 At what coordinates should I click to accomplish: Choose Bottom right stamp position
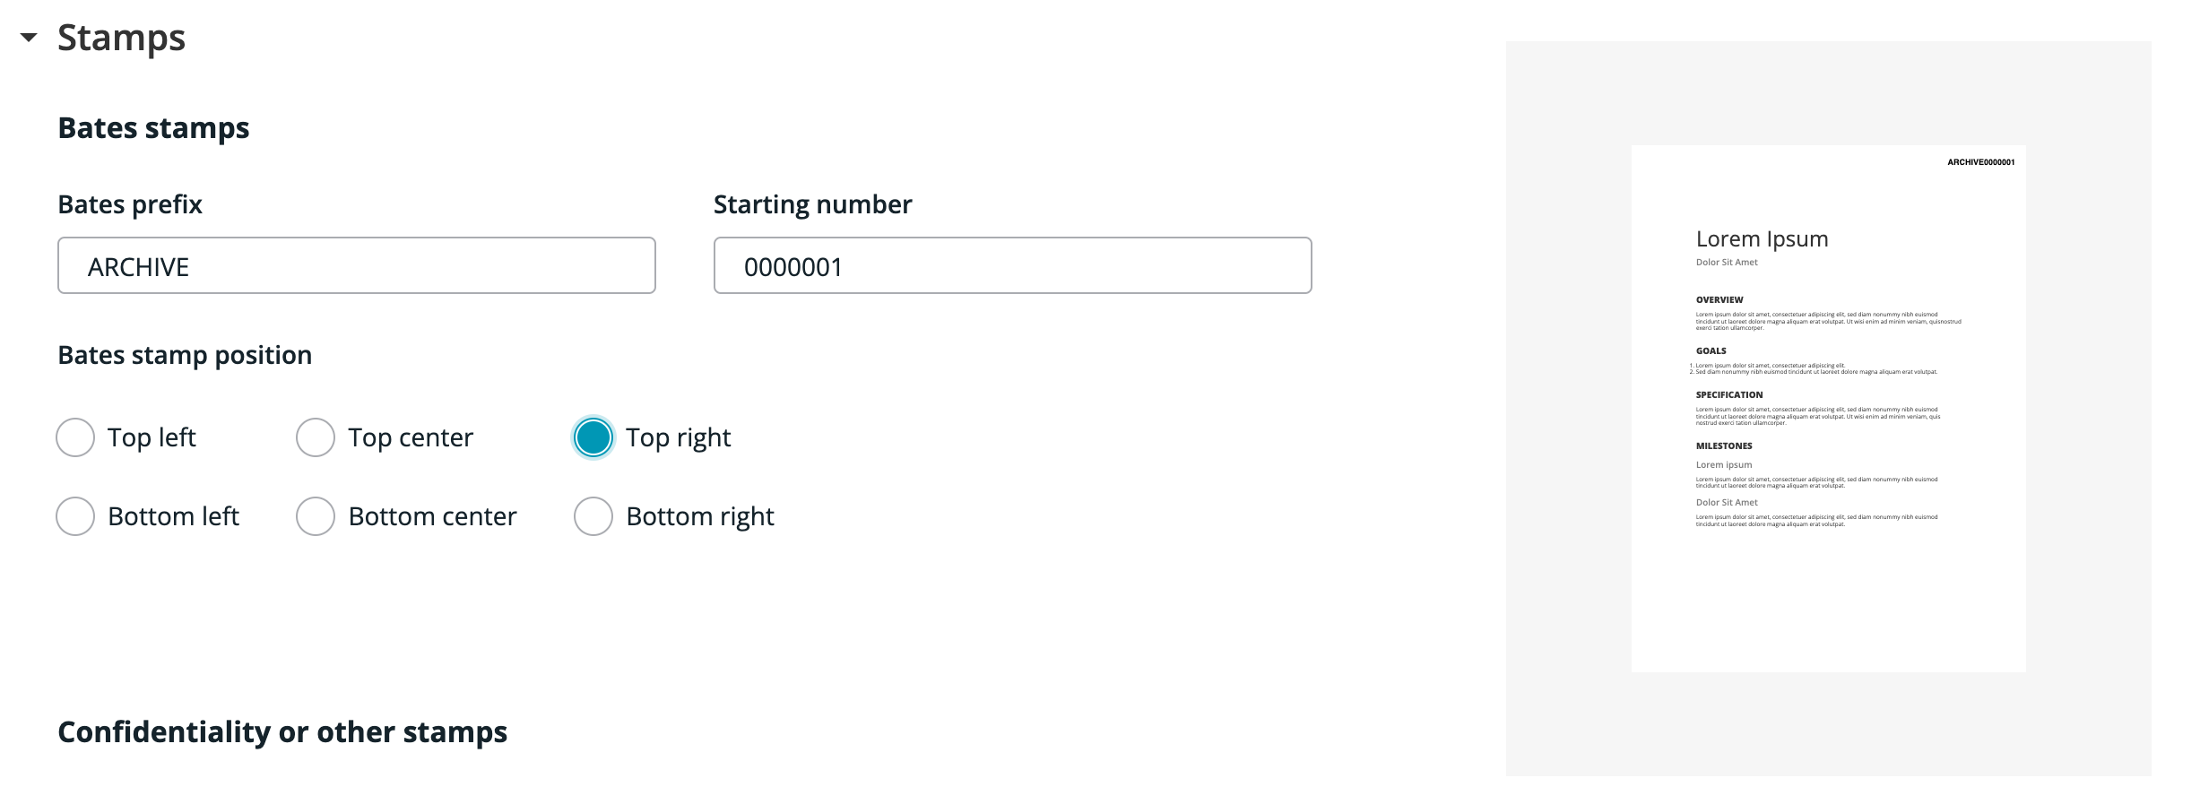[x=593, y=516]
